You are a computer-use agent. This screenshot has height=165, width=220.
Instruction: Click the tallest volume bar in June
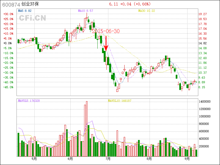point(87,129)
